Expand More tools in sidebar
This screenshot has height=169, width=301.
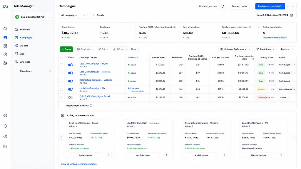coord(33,71)
